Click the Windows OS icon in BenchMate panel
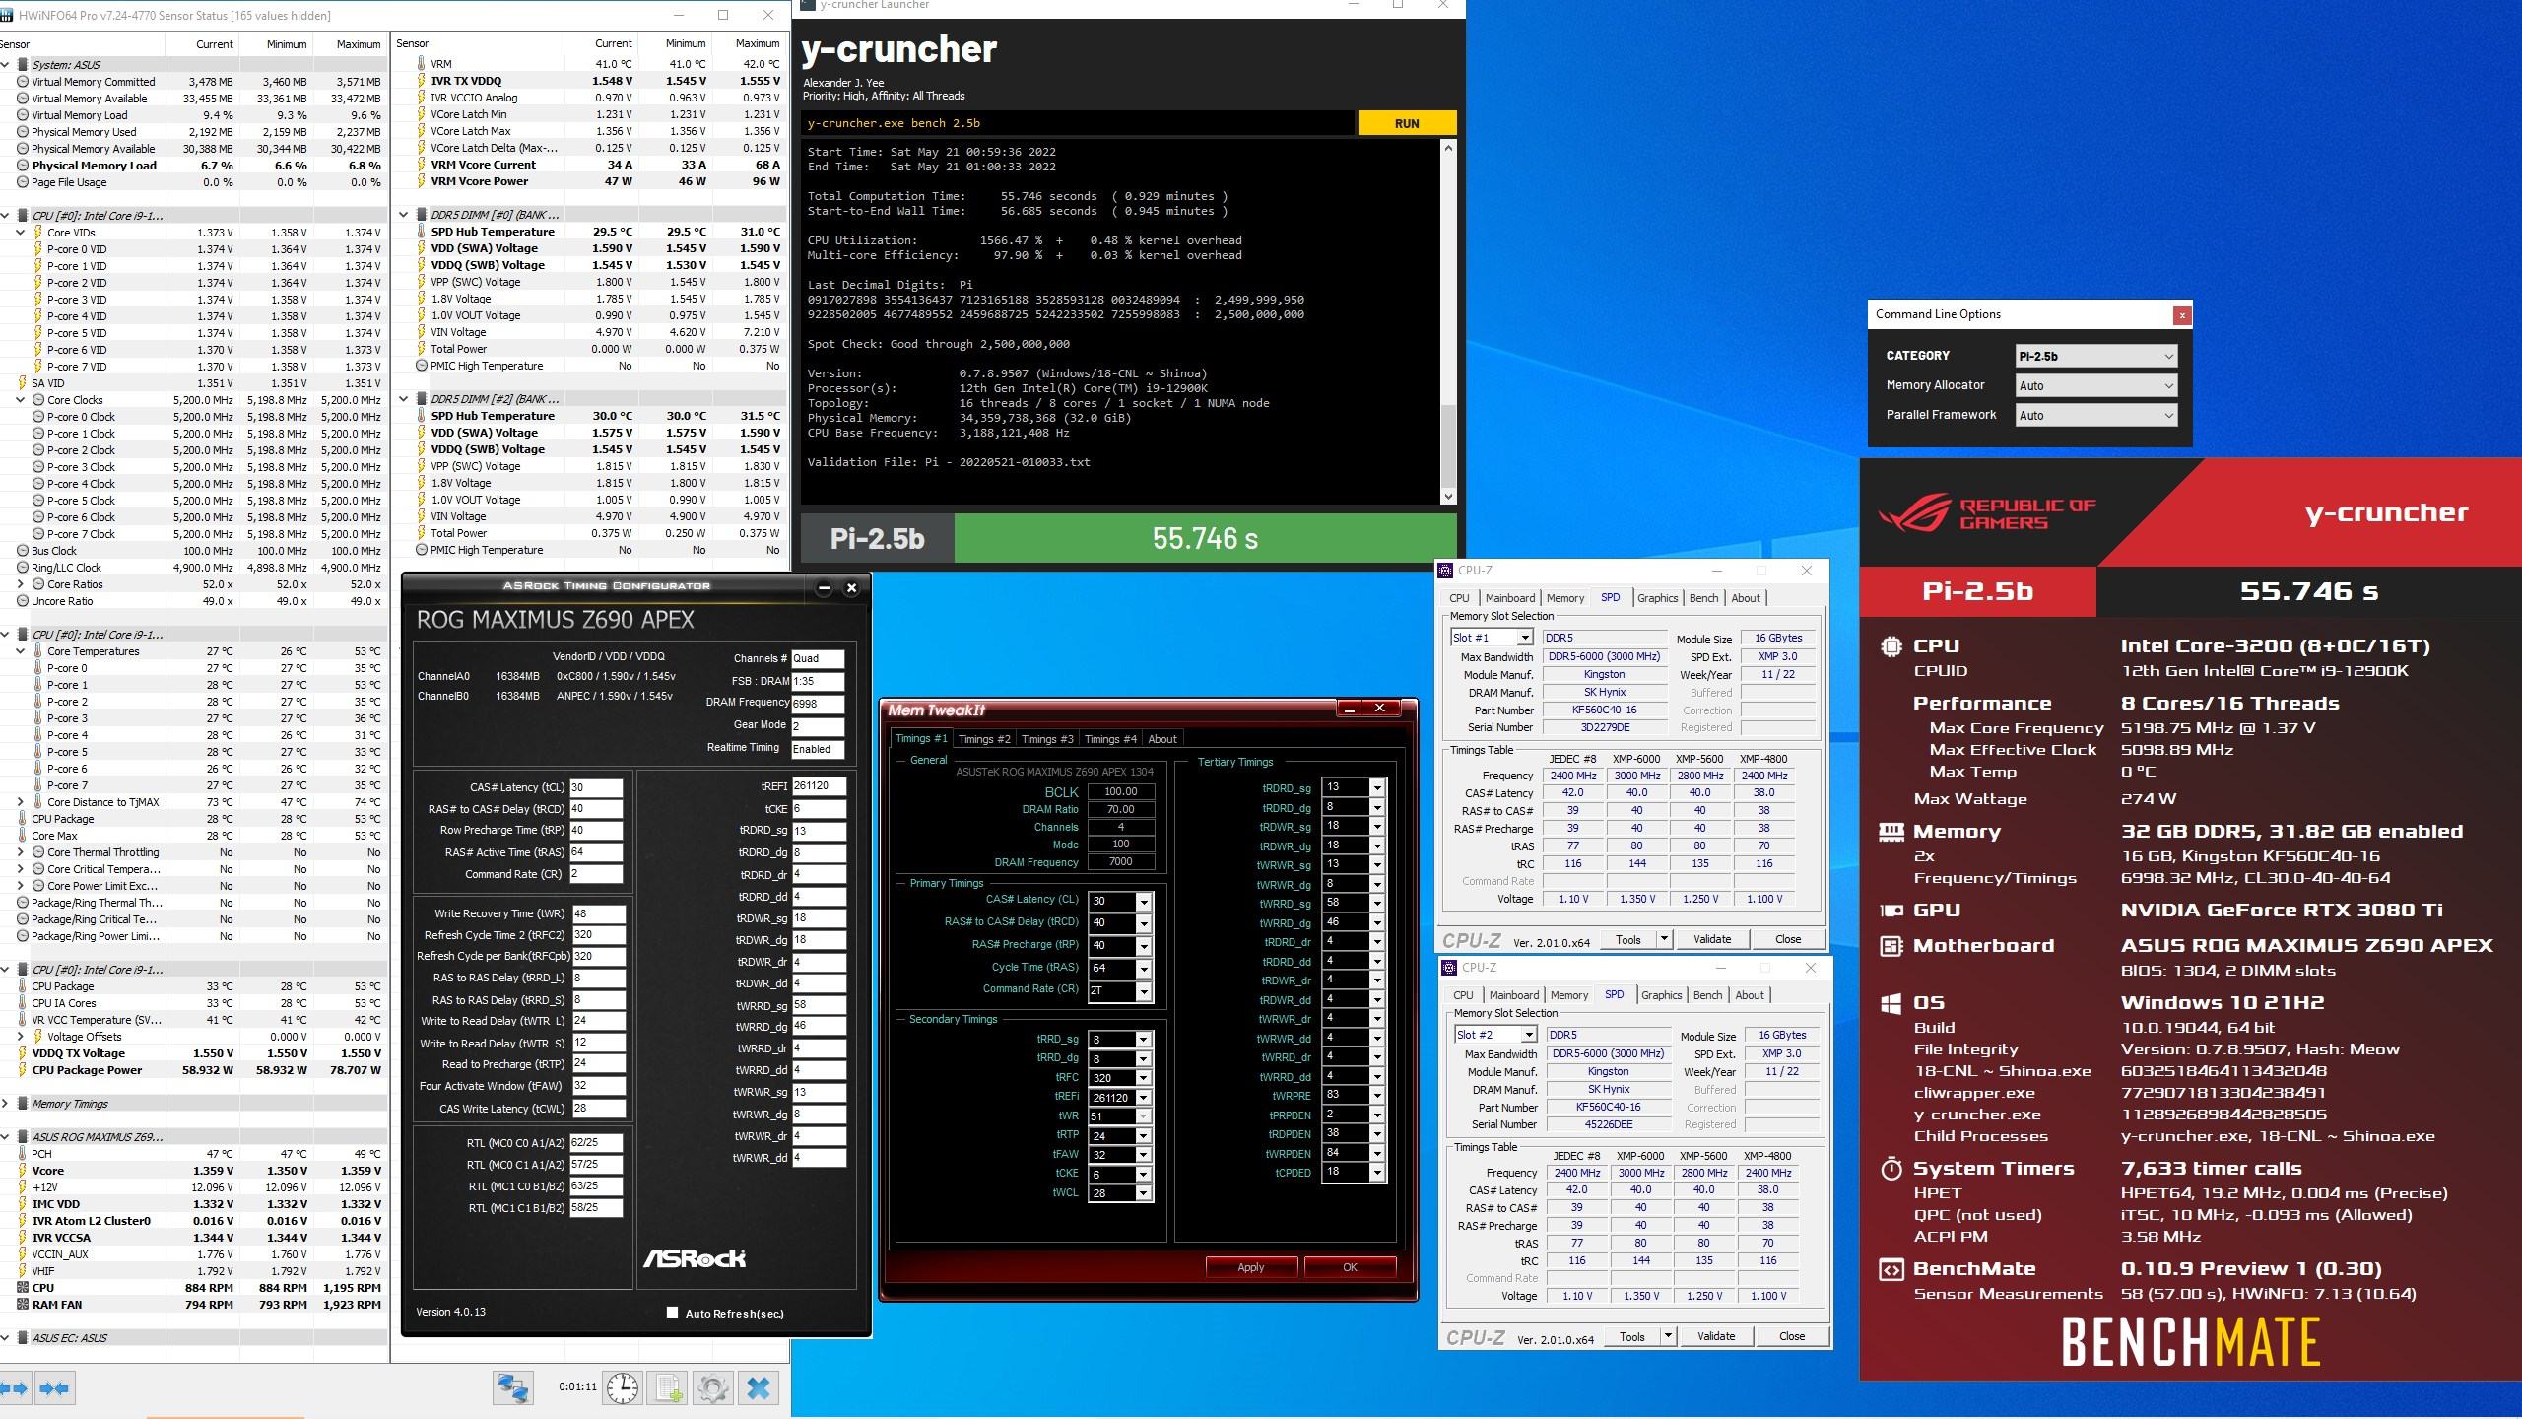2522x1419 pixels. point(1891,1003)
